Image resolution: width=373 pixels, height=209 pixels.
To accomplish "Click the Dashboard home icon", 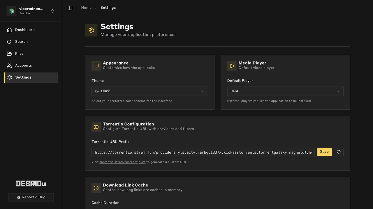I will 10,30.
